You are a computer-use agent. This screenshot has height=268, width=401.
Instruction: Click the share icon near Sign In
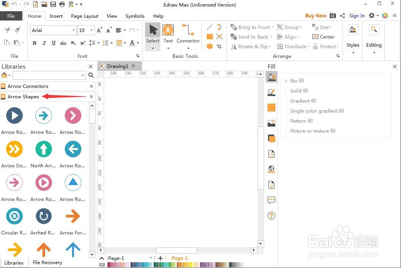[x=342, y=15]
